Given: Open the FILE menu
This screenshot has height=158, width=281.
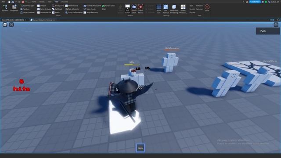Looking at the screenshot, I should pyautogui.click(x=4, y=2).
